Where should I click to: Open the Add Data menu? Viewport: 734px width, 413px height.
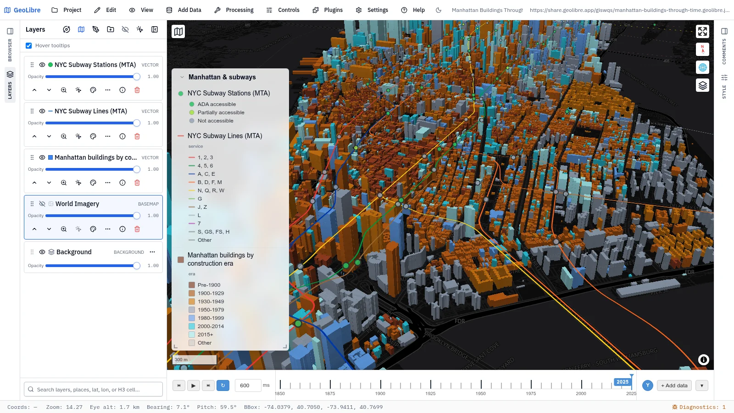tap(183, 10)
